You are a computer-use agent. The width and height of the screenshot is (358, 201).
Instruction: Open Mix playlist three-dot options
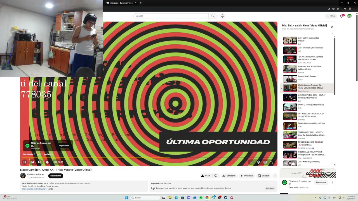(332, 33)
